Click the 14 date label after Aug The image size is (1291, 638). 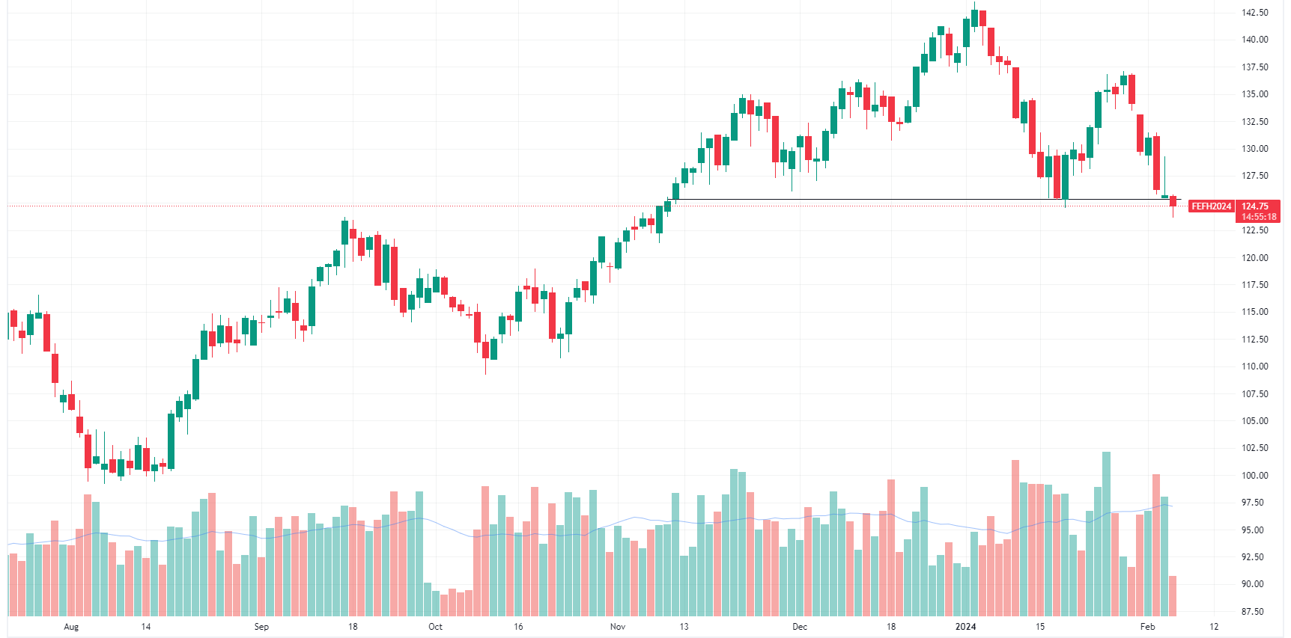coord(146,627)
